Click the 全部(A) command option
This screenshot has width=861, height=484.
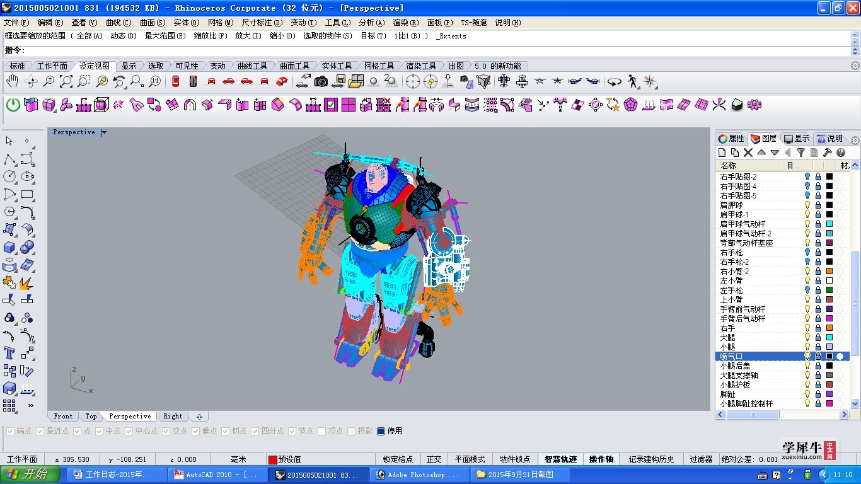click(90, 36)
